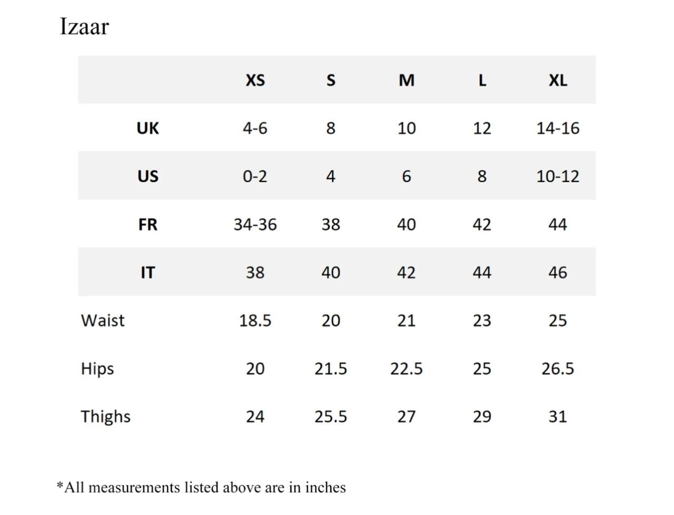Click the FR 34-36 cell
674x515 pixels.
point(255,224)
